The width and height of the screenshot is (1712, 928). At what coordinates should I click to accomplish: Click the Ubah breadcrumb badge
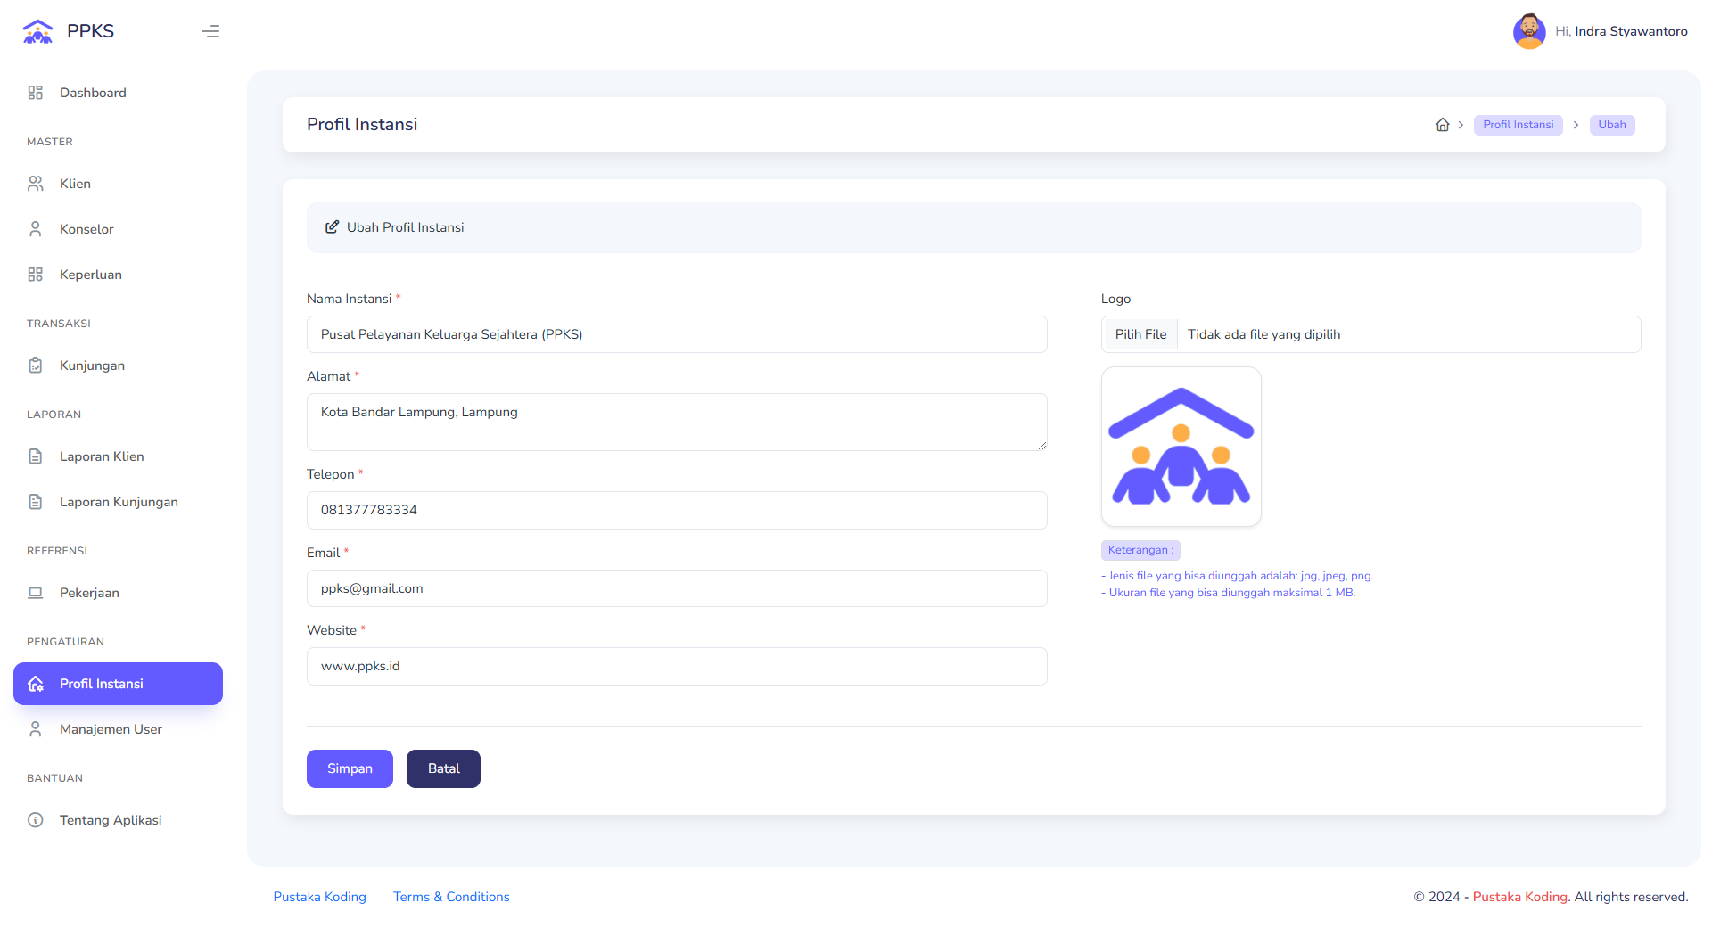(1611, 125)
